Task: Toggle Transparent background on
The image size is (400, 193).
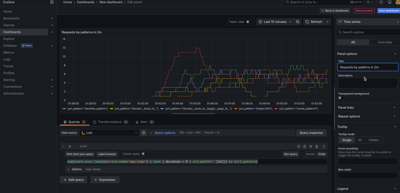Action: click(341, 98)
